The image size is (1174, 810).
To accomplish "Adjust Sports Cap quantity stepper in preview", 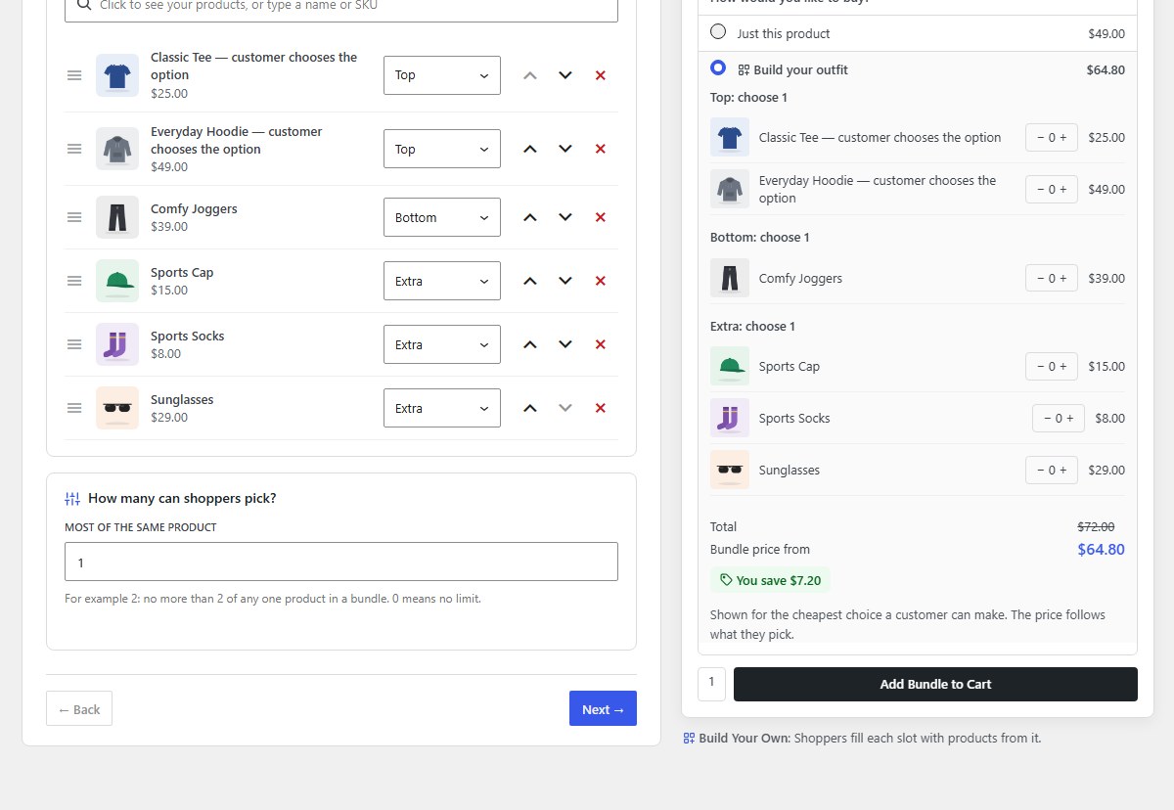I will pos(1052,367).
